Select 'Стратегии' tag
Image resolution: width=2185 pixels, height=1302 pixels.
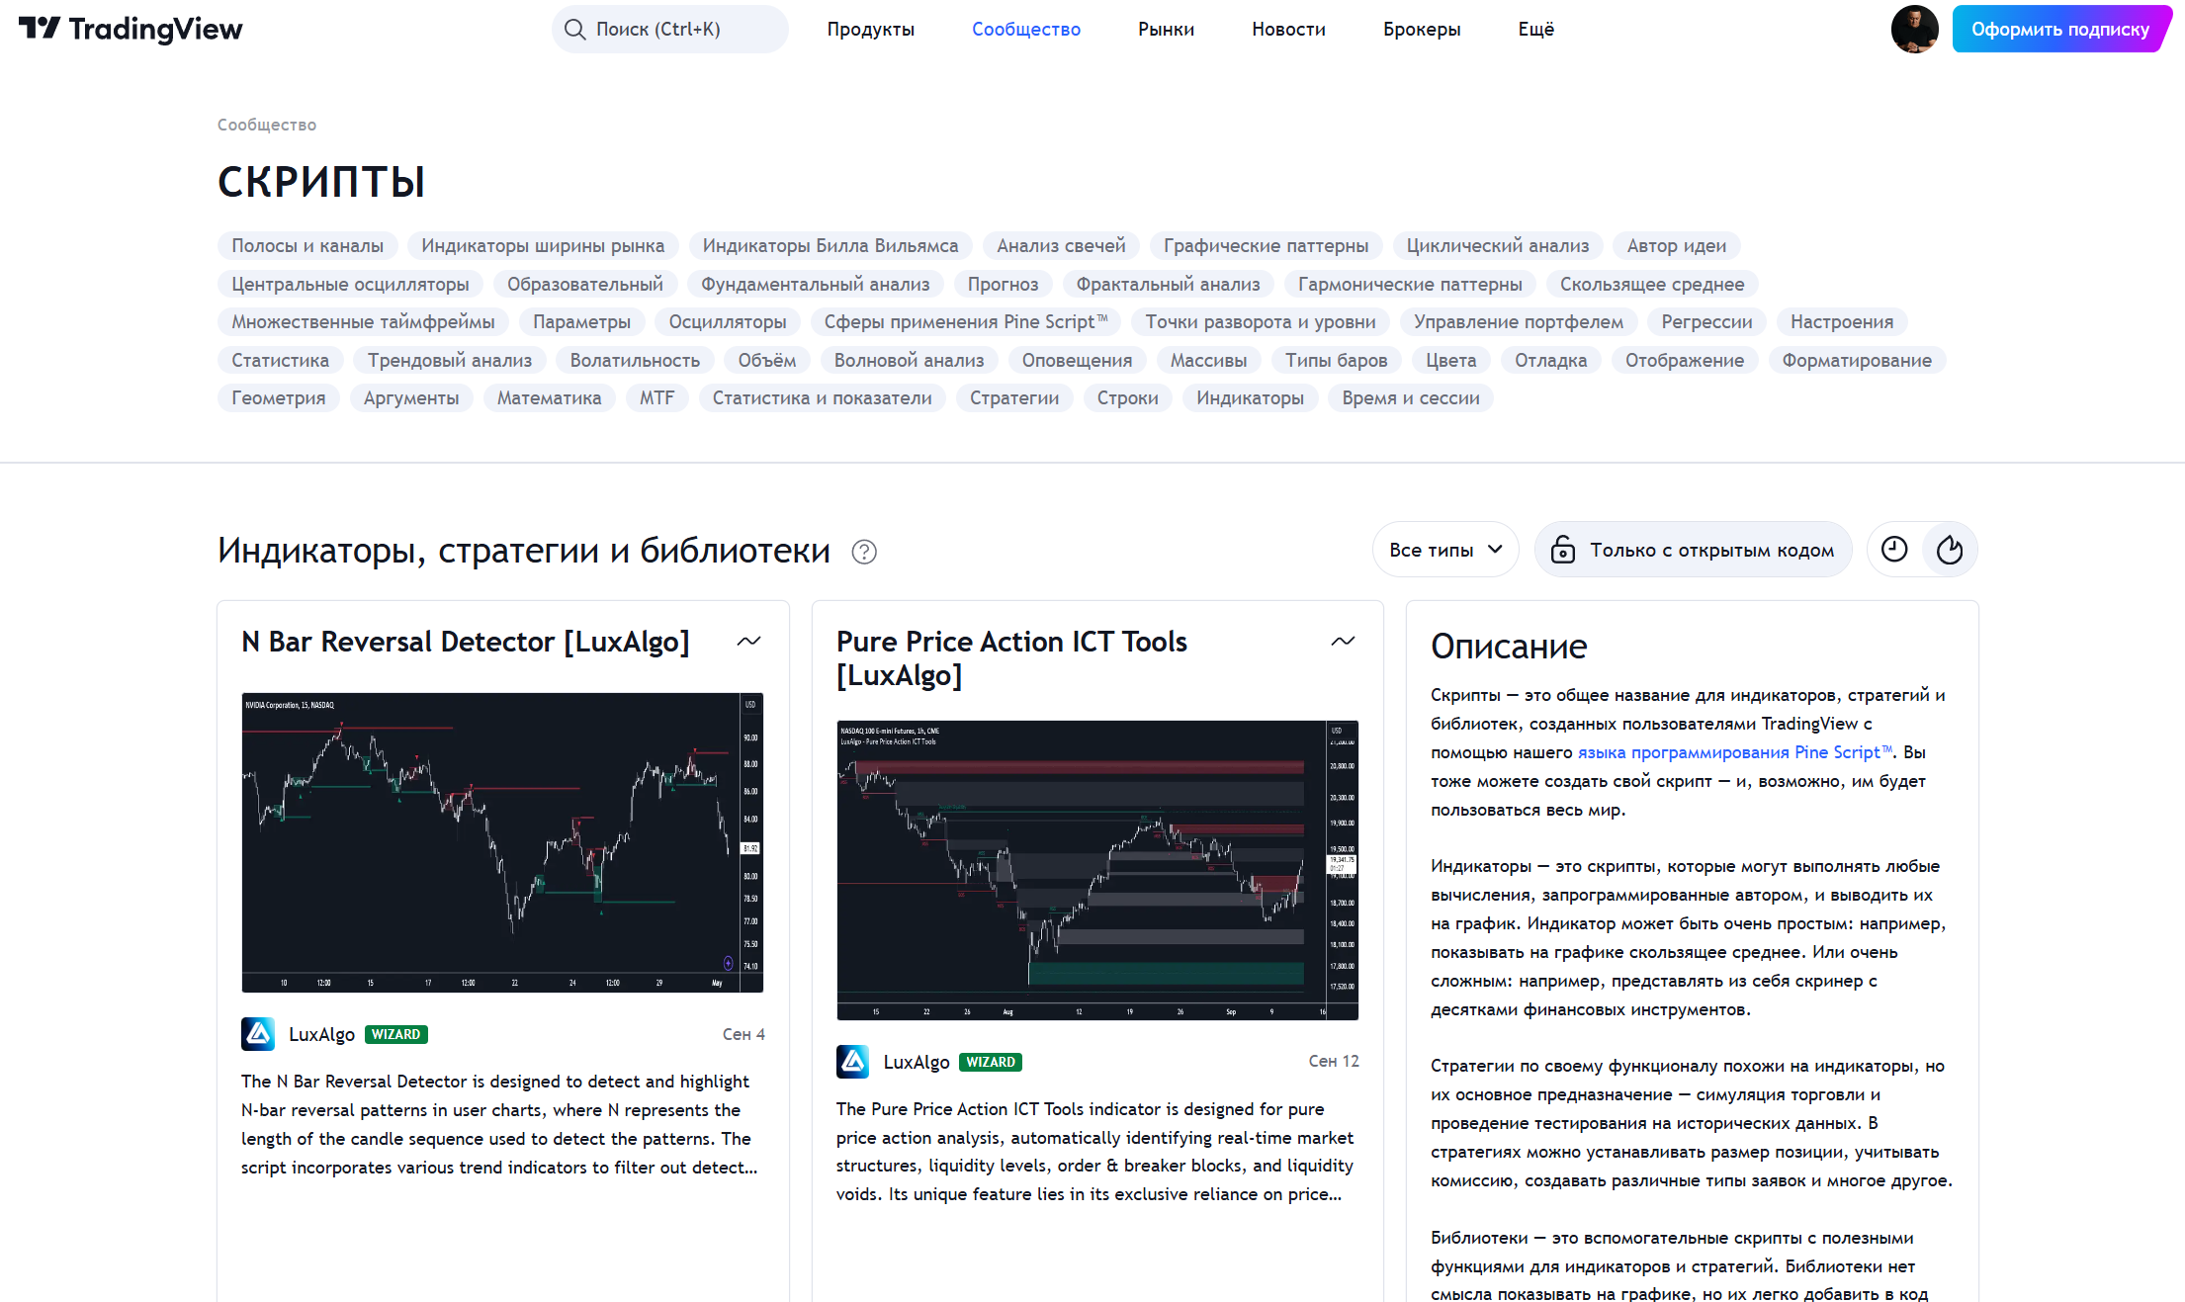tap(1014, 398)
